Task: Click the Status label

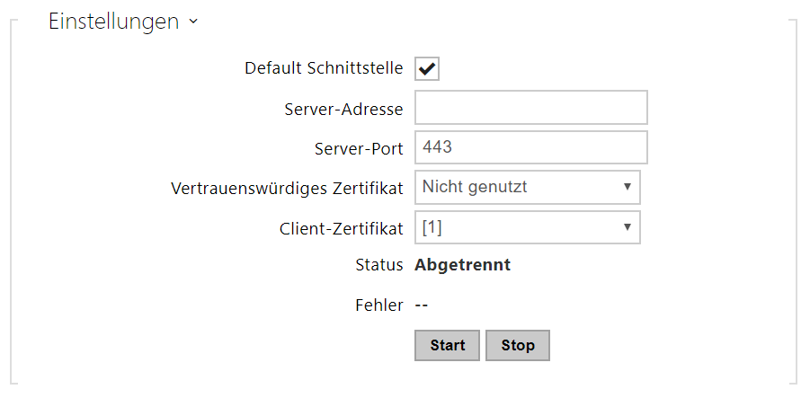Action: pyautogui.click(x=378, y=265)
